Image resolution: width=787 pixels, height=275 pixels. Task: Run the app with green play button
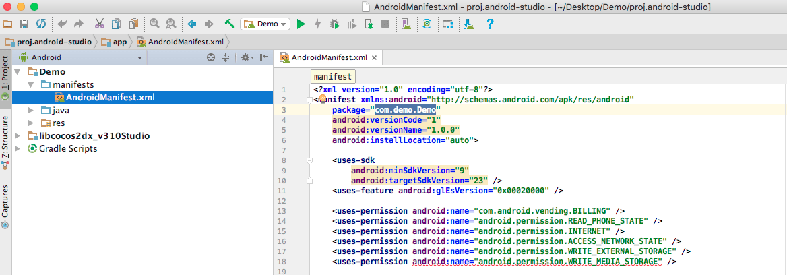pos(301,24)
